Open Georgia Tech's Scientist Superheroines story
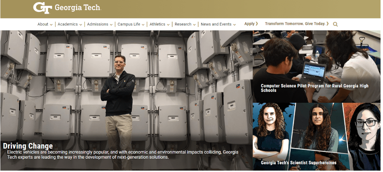383x172 pixels. (x=298, y=163)
